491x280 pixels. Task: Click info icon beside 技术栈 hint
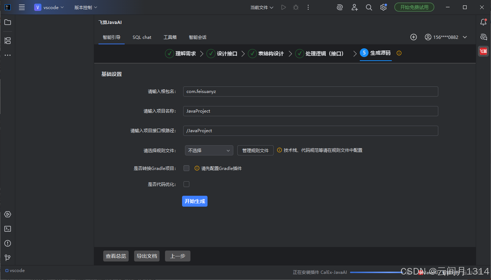[279, 150]
